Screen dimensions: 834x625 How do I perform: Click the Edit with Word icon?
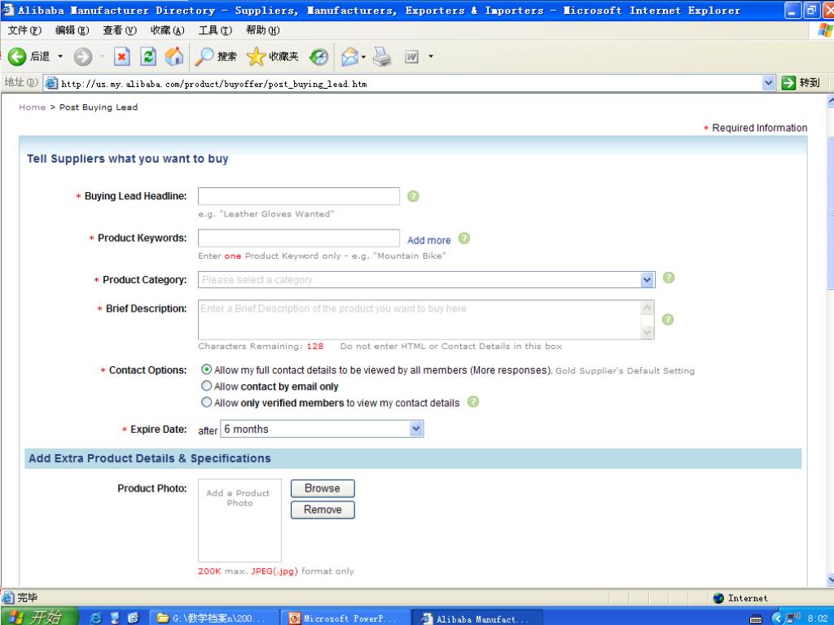pos(411,56)
